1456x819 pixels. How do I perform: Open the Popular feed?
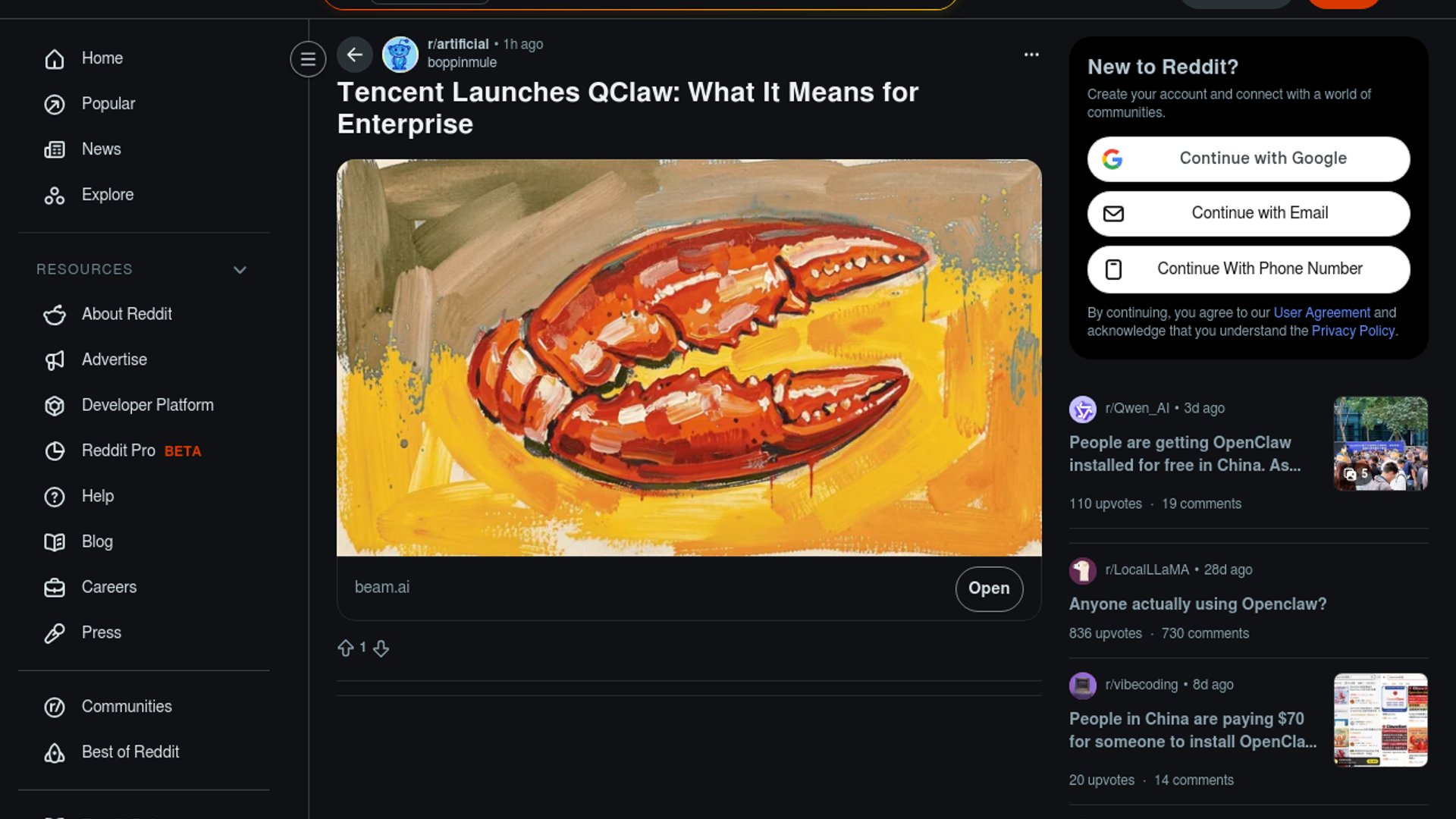pyautogui.click(x=108, y=104)
